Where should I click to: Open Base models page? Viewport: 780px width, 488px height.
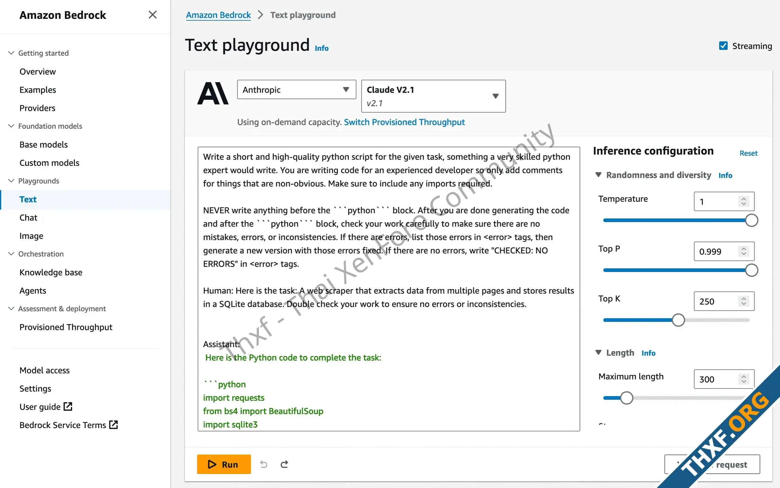[x=44, y=144]
